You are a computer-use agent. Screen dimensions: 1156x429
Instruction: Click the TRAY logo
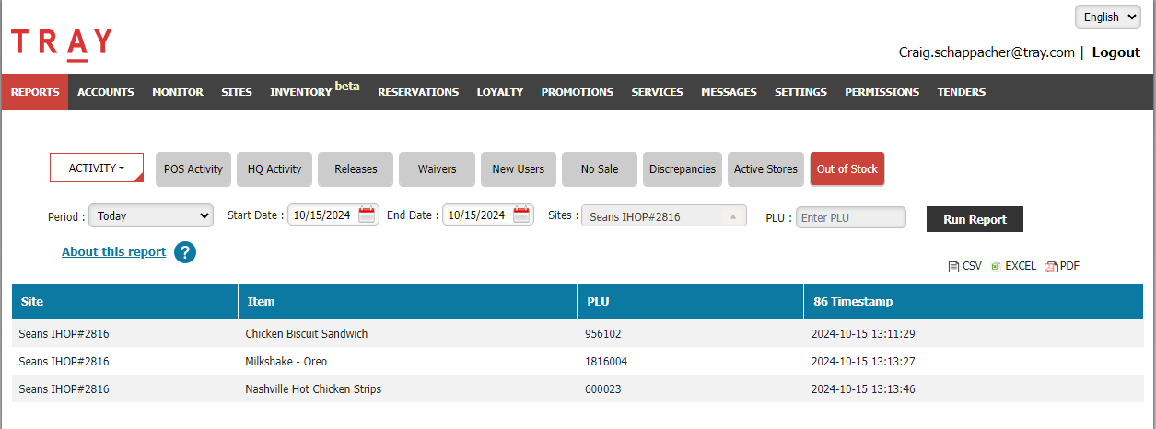(61, 43)
